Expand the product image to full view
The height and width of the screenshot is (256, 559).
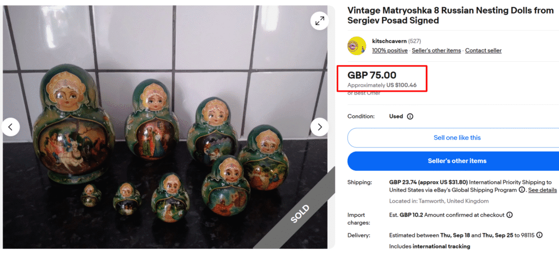coord(319,21)
